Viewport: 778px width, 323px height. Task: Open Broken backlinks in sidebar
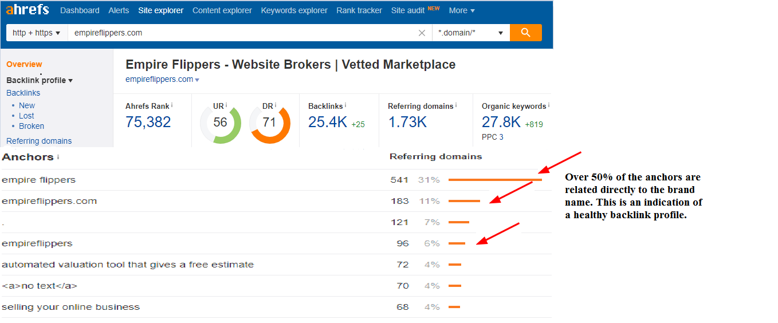[x=32, y=126]
